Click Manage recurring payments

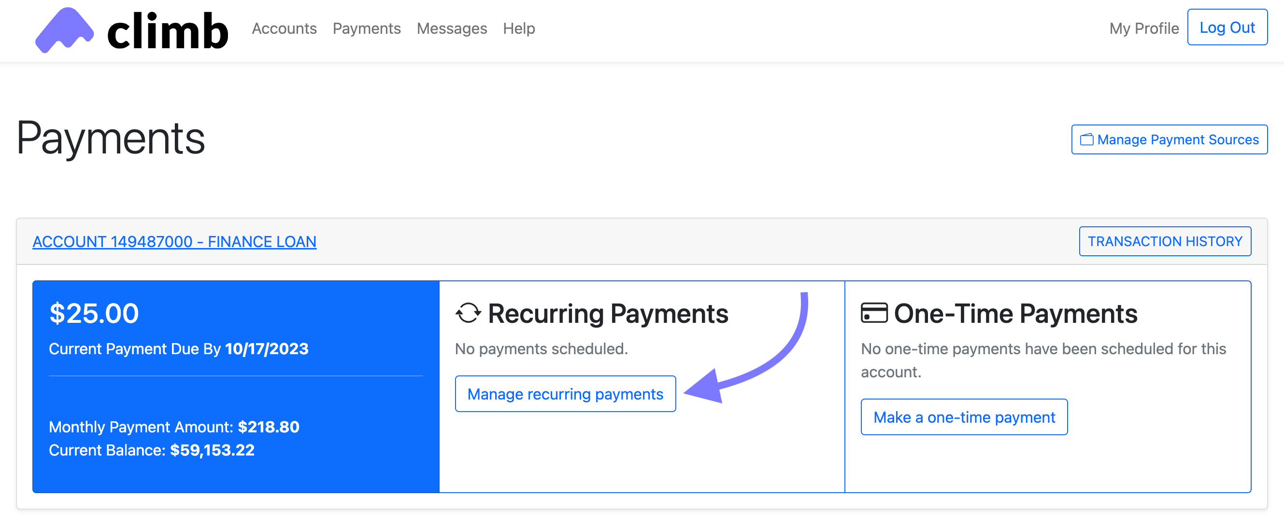point(565,393)
